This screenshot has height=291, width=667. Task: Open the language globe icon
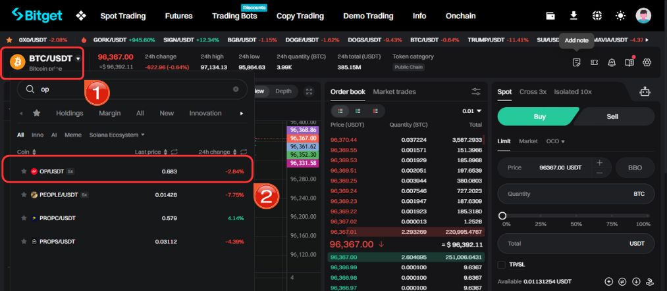(x=597, y=16)
